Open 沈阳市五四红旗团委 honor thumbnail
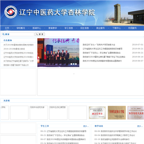The width and height of the screenshot is (144, 144). [58, 113]
